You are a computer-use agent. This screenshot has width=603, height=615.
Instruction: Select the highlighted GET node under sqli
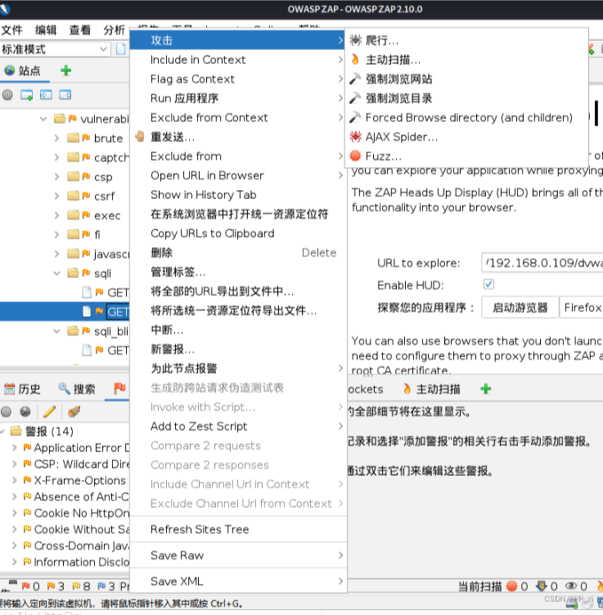65,312
